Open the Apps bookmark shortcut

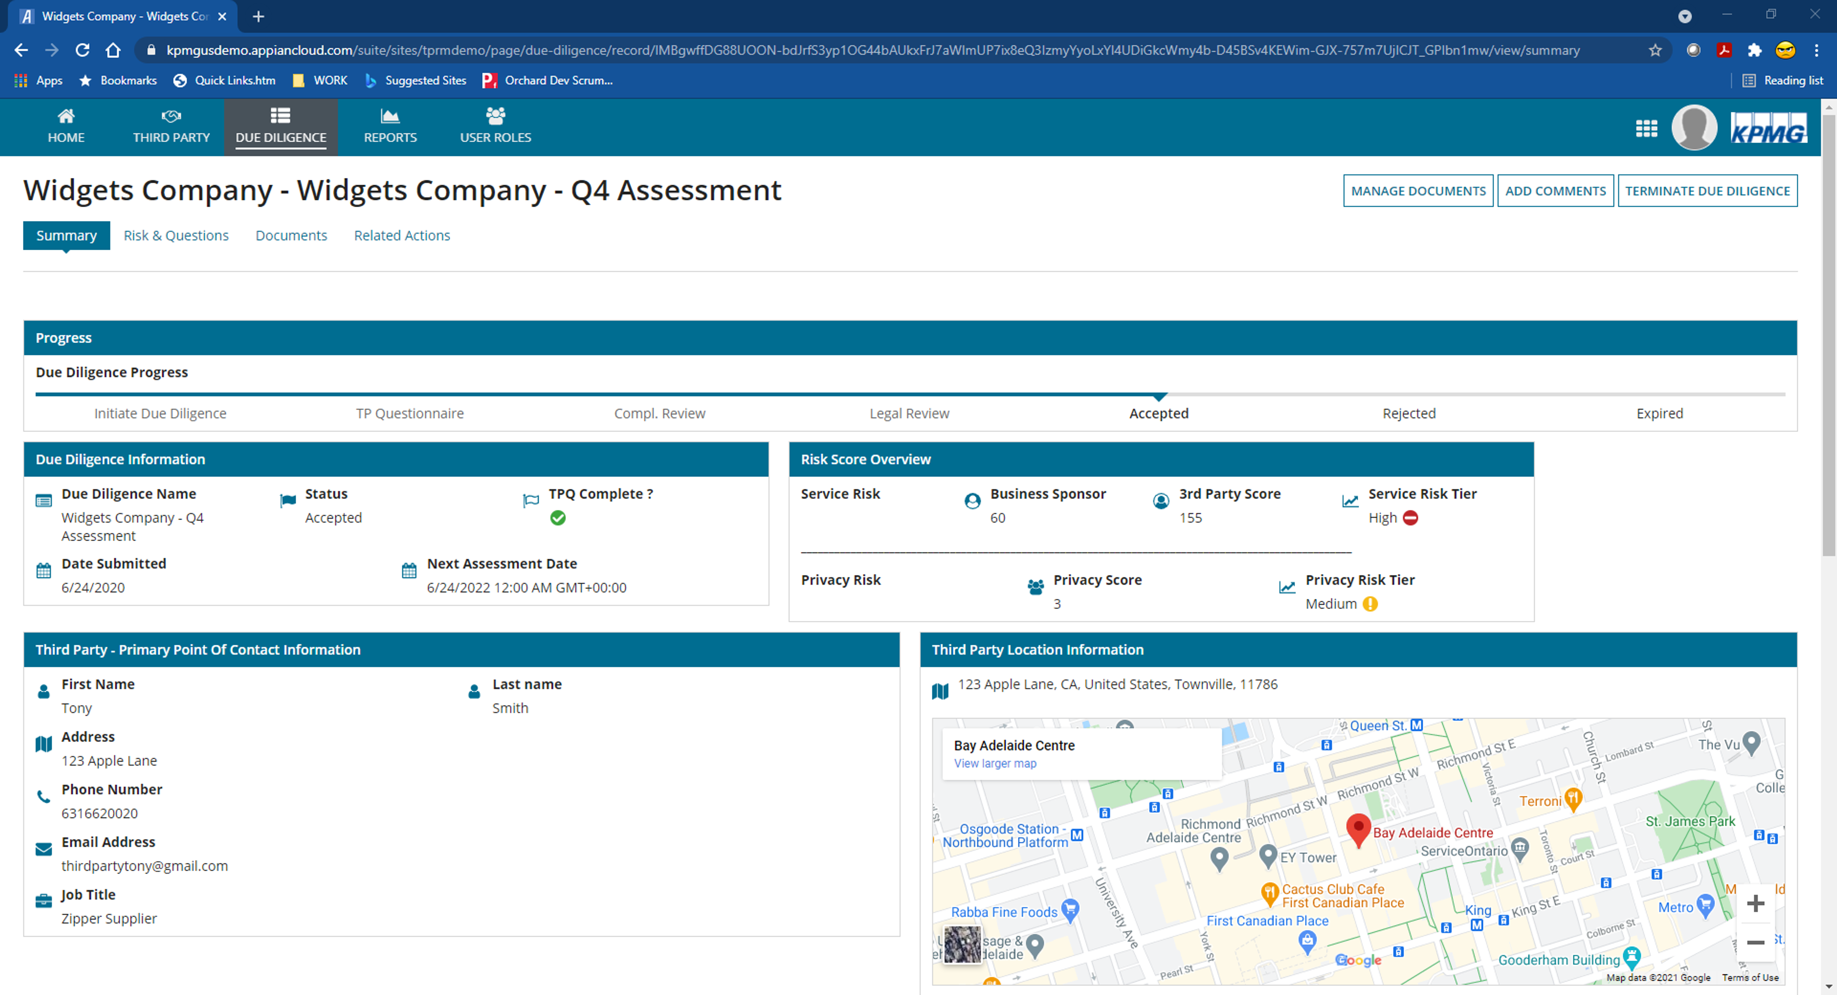(x=38, y=80)
